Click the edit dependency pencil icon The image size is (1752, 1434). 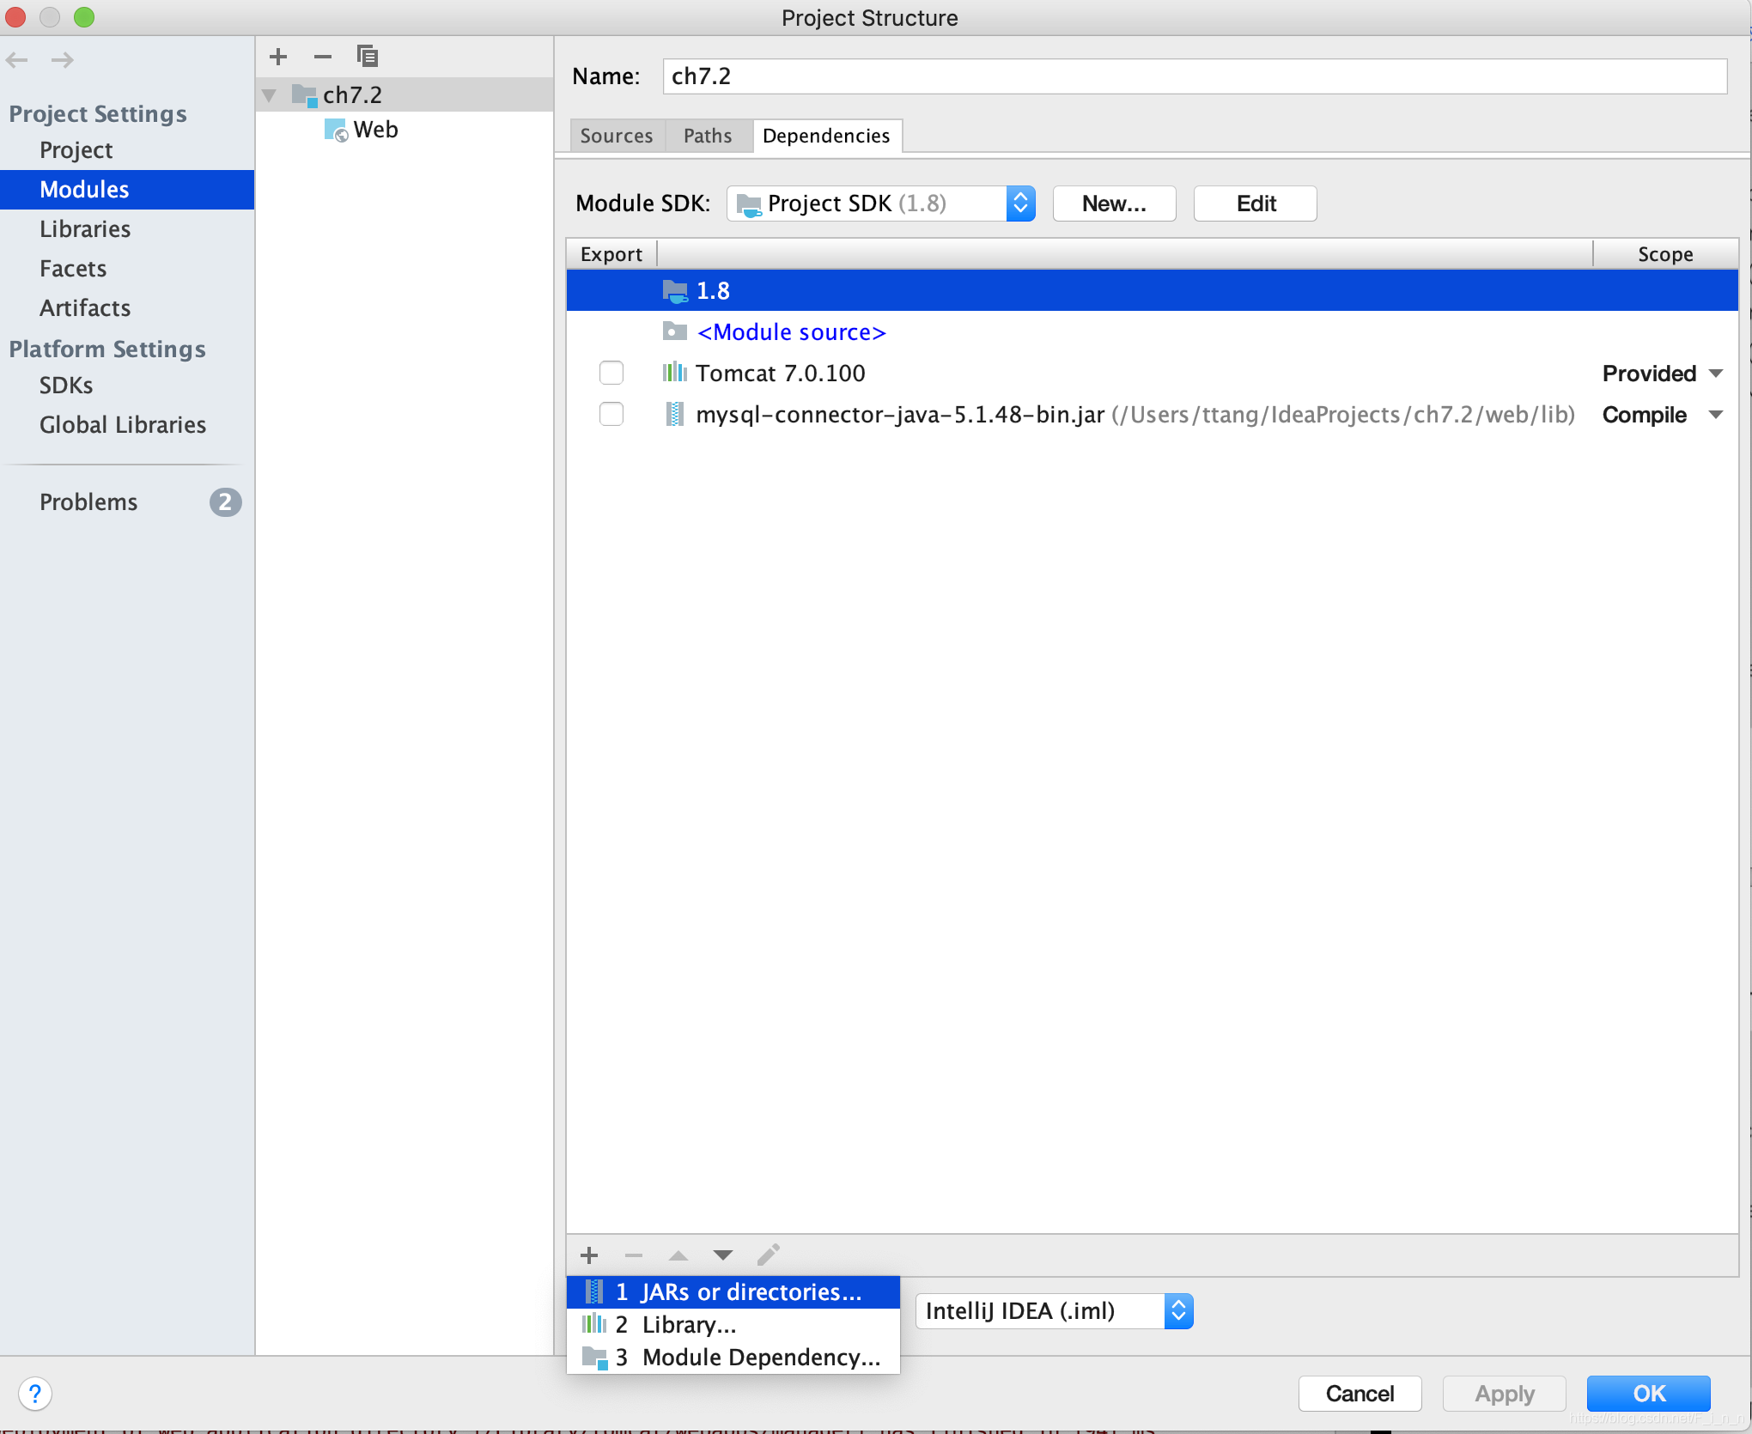coord(770,1255)
